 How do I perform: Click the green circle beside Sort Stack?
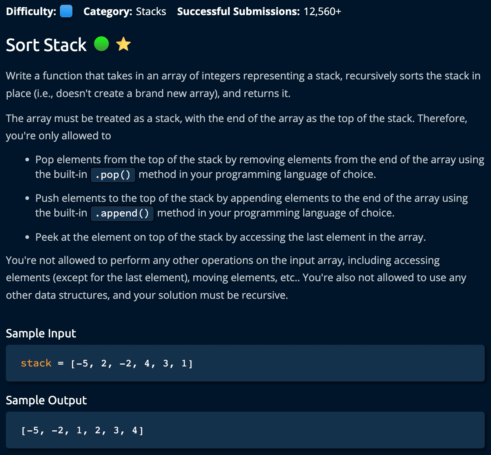click(x=101, y=44)
